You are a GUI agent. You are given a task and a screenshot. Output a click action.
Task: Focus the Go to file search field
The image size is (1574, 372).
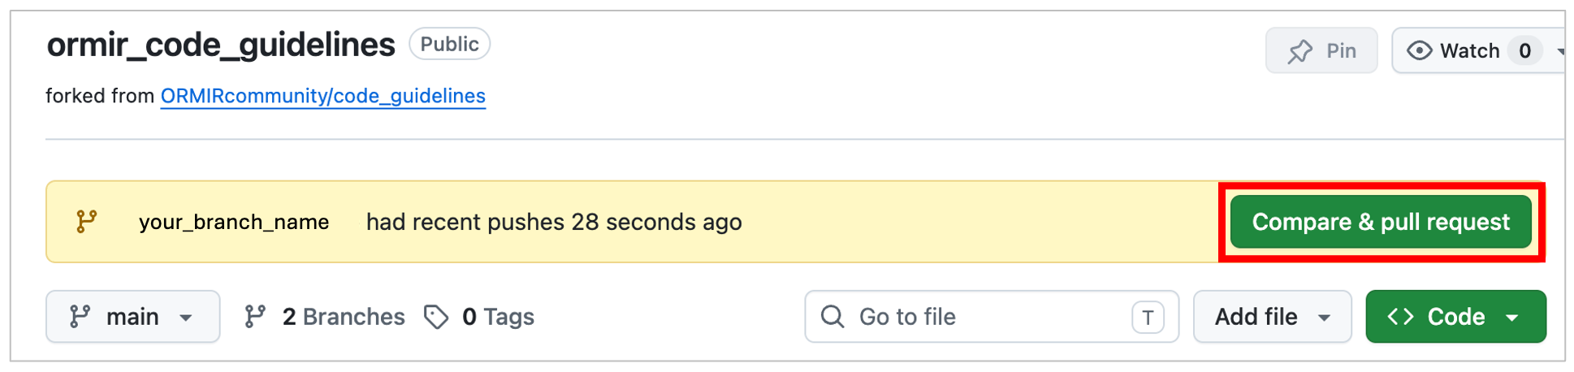tap(992, 317)
